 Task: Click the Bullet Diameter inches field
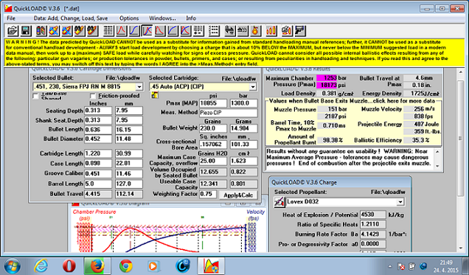tap(98, 139)
